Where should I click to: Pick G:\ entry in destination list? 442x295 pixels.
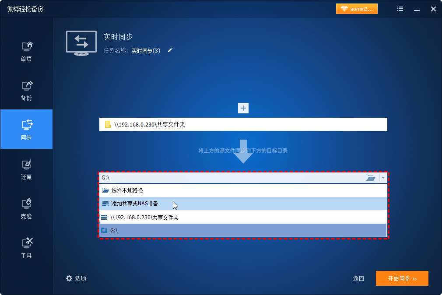[243, 230]
